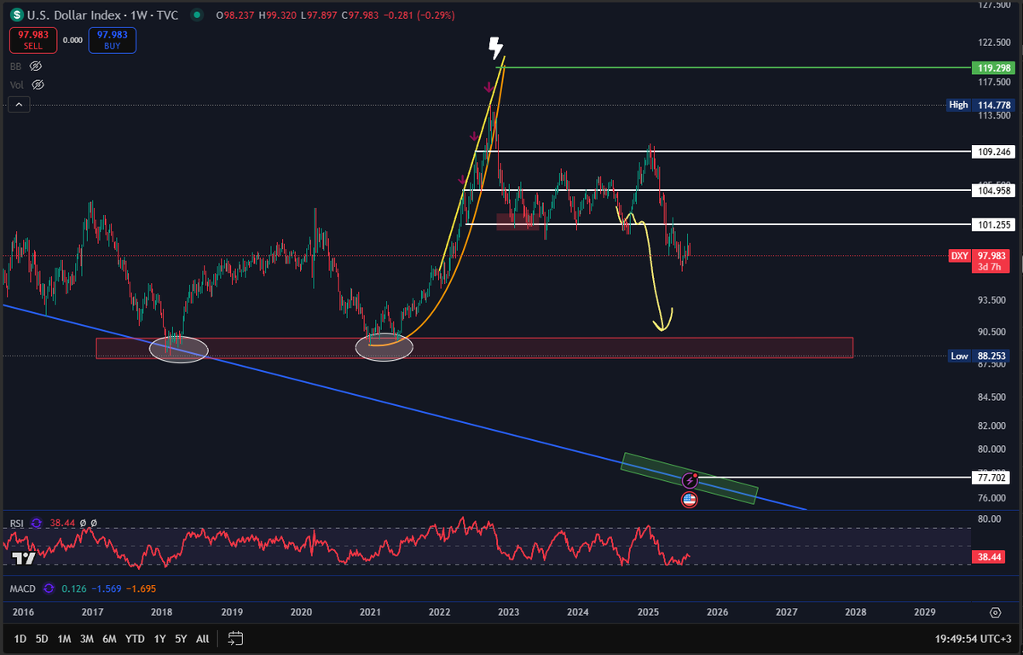Select the 5D time range
1023x655 pixels.
coord(41,638)
